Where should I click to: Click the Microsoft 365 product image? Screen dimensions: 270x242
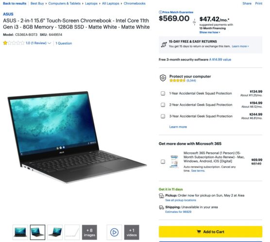174,161
